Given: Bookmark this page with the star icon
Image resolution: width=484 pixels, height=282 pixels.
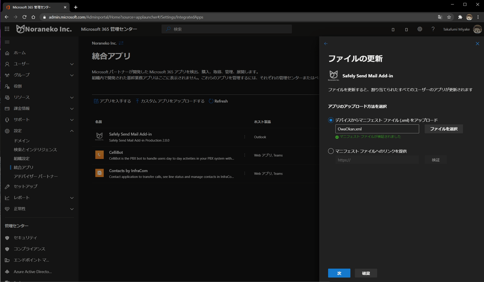Looking at the screenshot, I should 449,17.
